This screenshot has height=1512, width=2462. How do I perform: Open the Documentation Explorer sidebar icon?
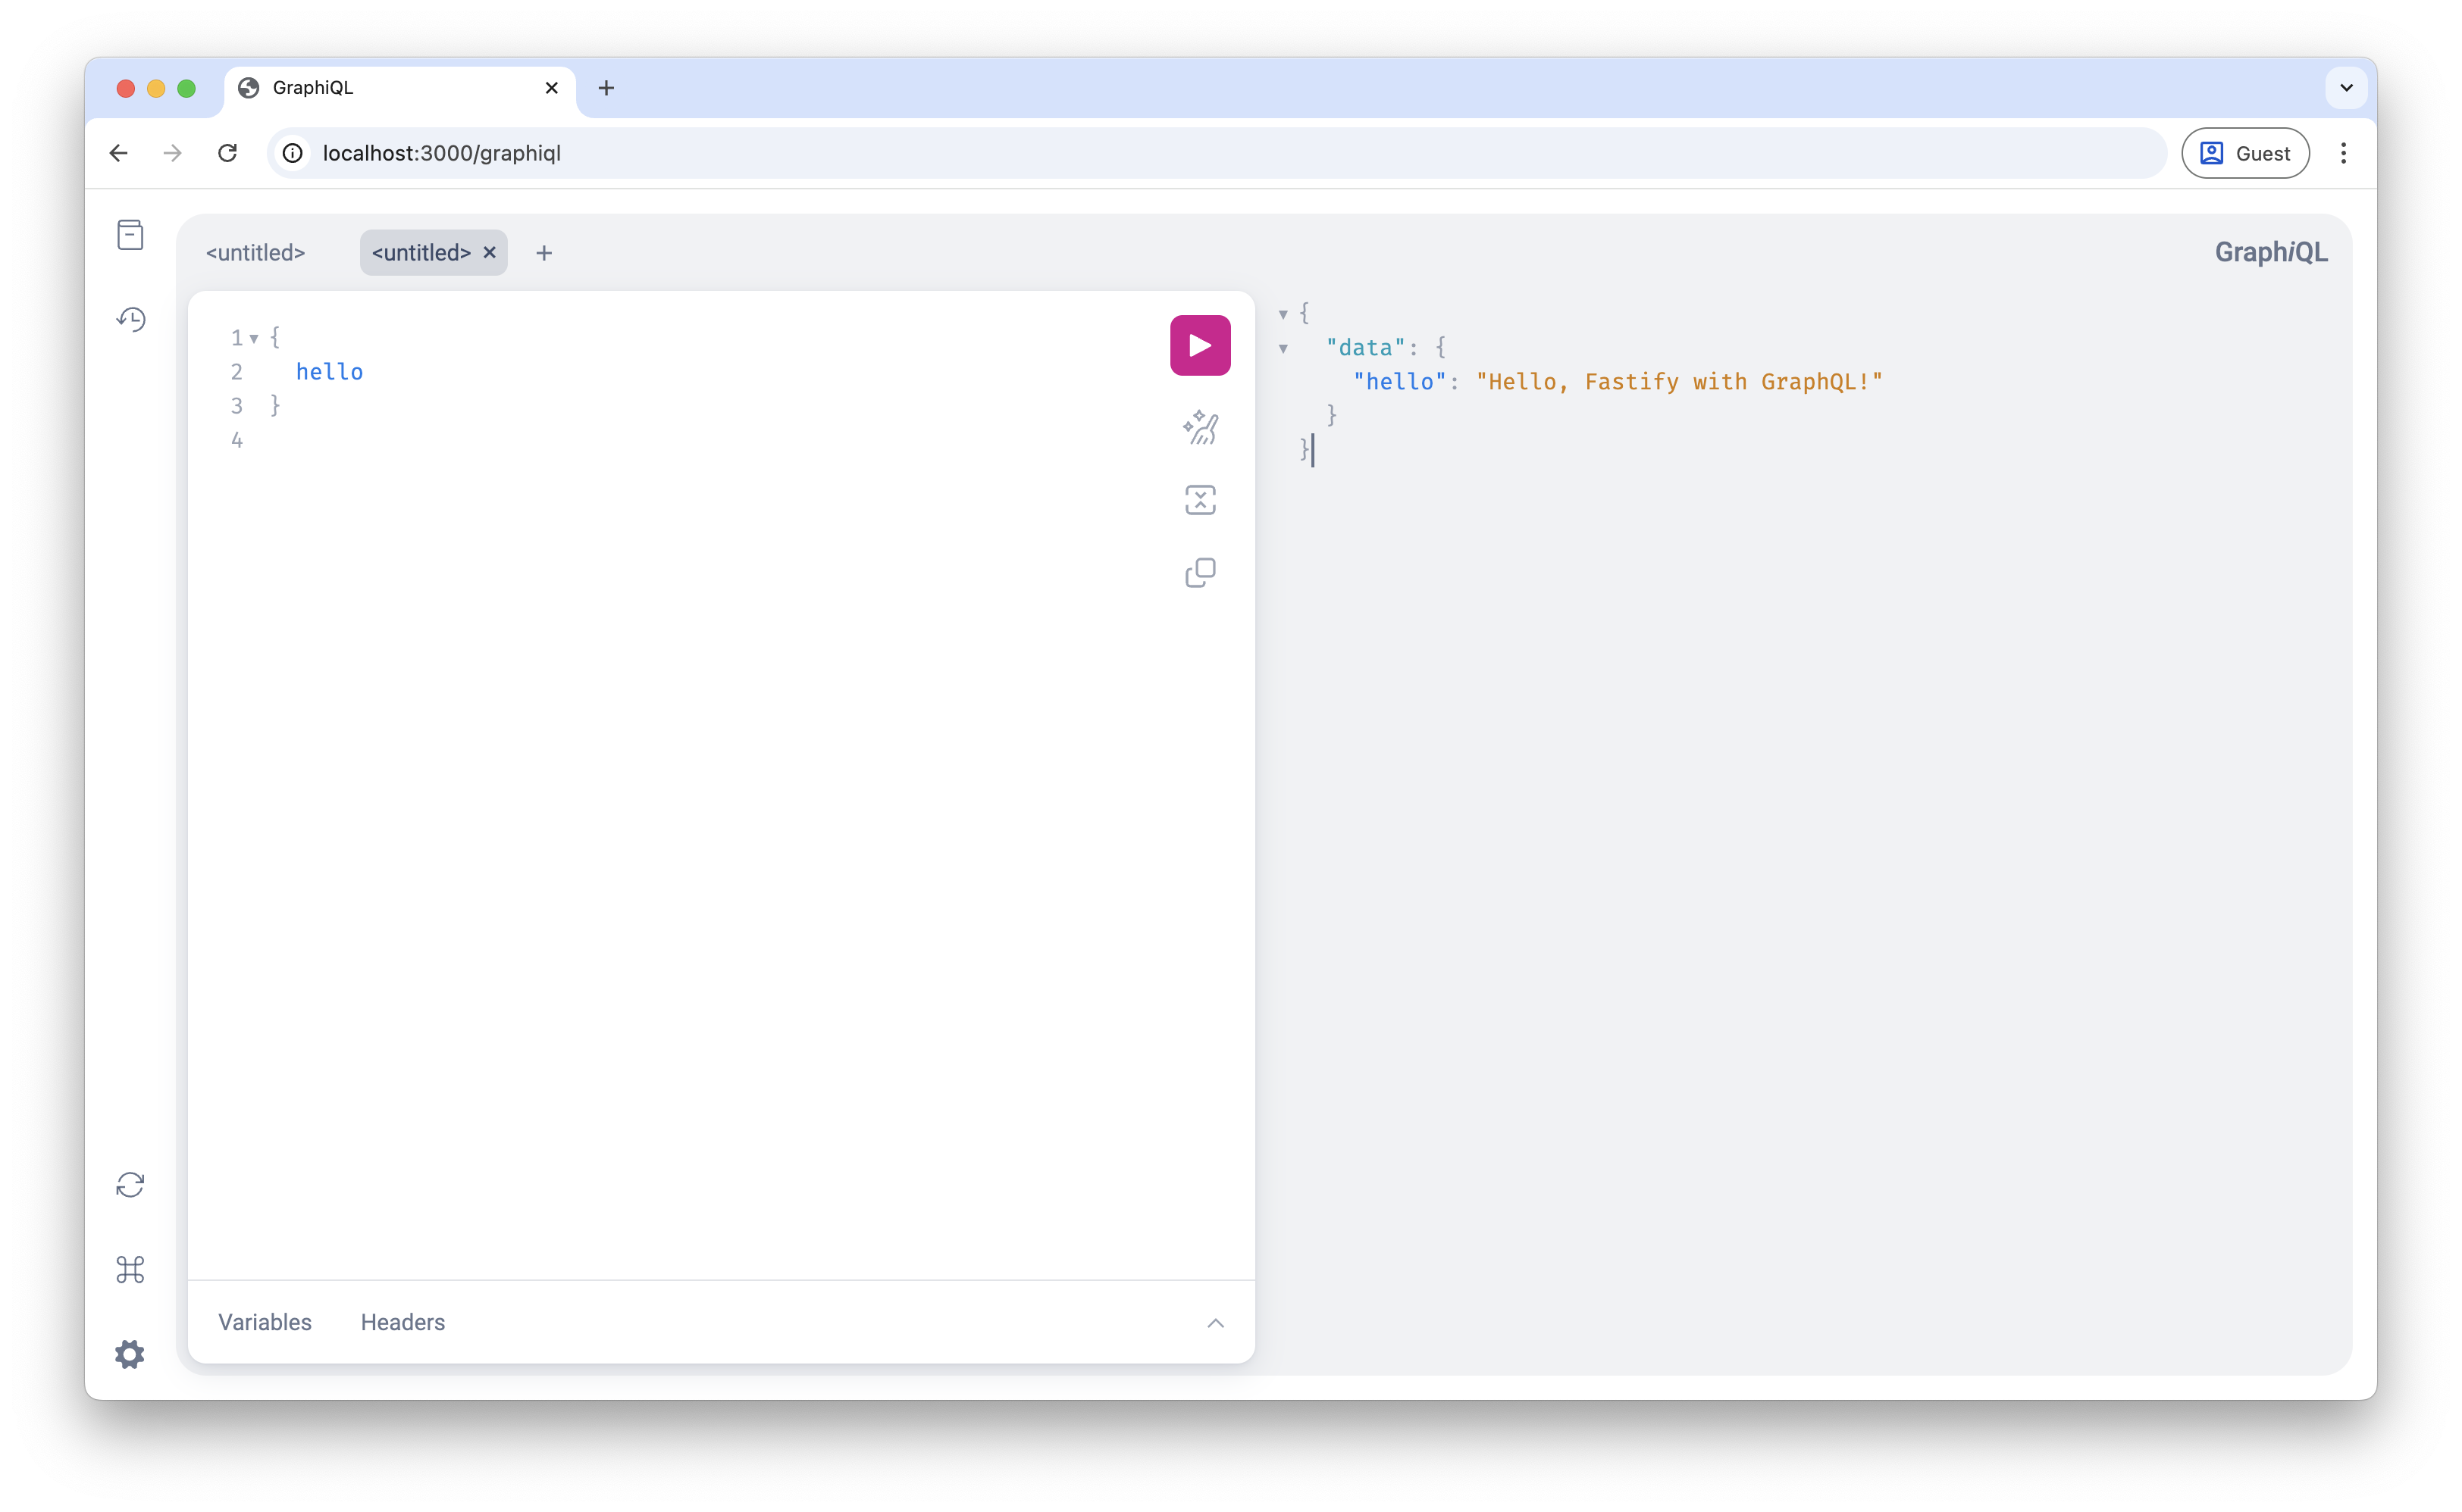pos(130,235)
